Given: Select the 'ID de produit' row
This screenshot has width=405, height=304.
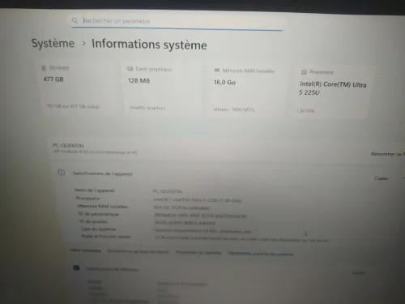Looking at the screenshot, I should (x=147, y=222).
